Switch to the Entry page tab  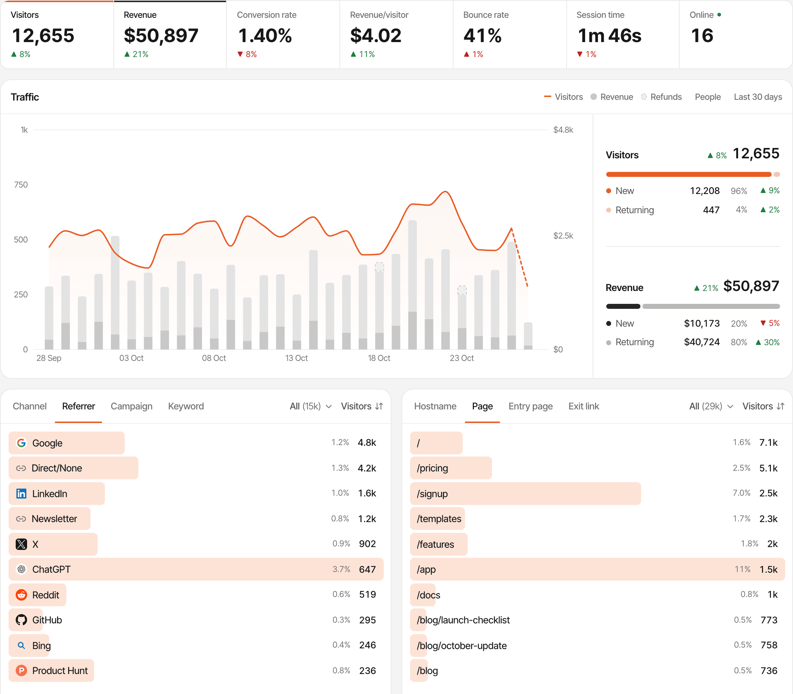tap(531, 406)
